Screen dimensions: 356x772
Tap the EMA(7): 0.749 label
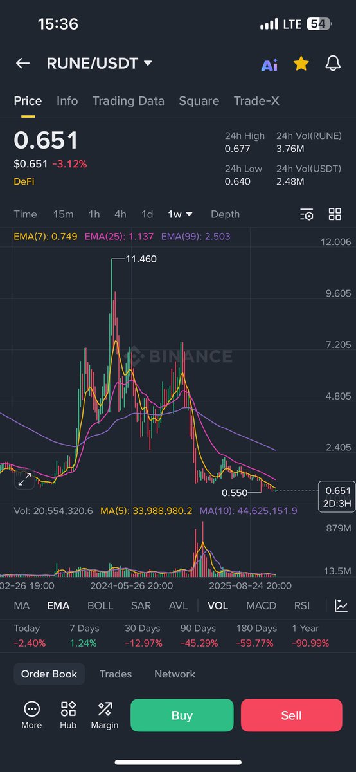[46, 236]
